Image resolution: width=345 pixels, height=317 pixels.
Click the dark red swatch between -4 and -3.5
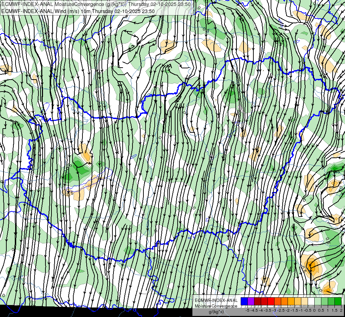[x=264, y=302]
